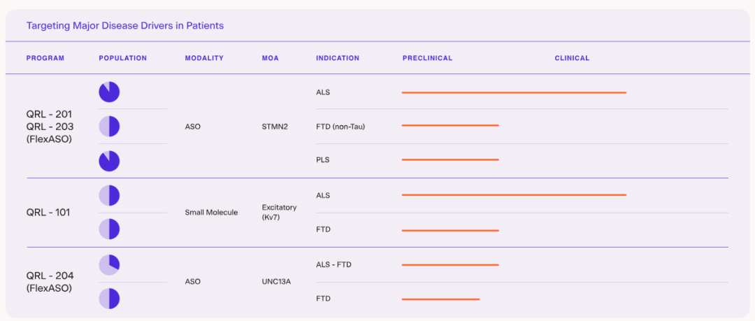Click the POPULATION column header
Screen dimensions: 755x321
coord(123,58)
